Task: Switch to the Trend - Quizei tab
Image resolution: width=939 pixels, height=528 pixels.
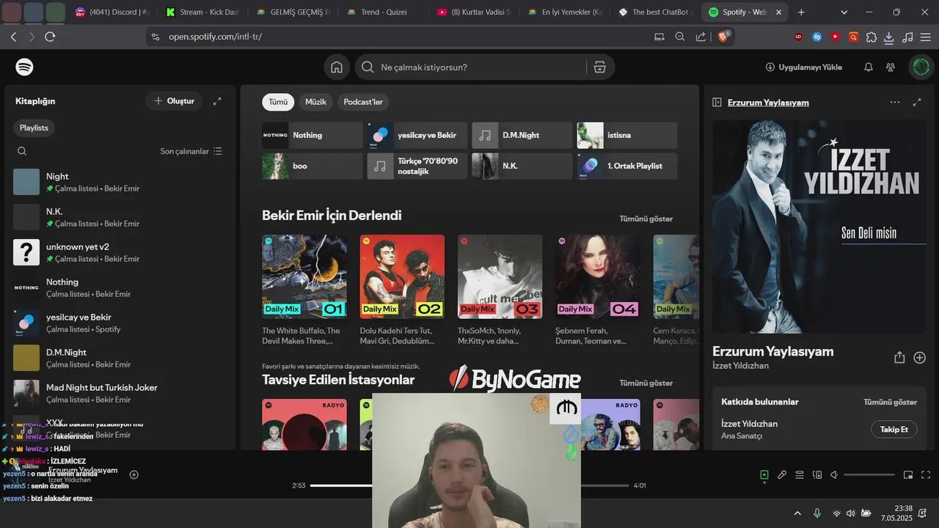Action: click(384, 12)
